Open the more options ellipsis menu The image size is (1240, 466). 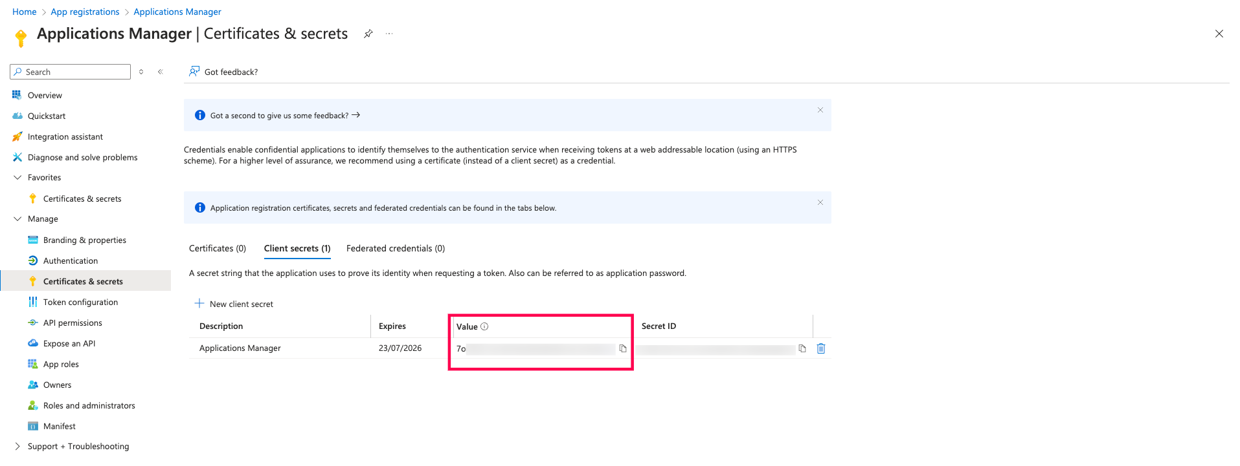[x=389, y=34]
